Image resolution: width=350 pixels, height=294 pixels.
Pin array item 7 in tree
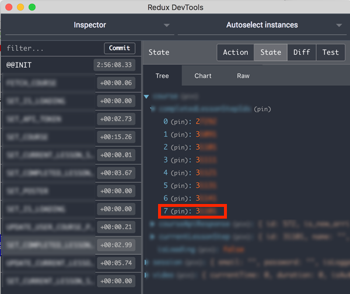179,211
